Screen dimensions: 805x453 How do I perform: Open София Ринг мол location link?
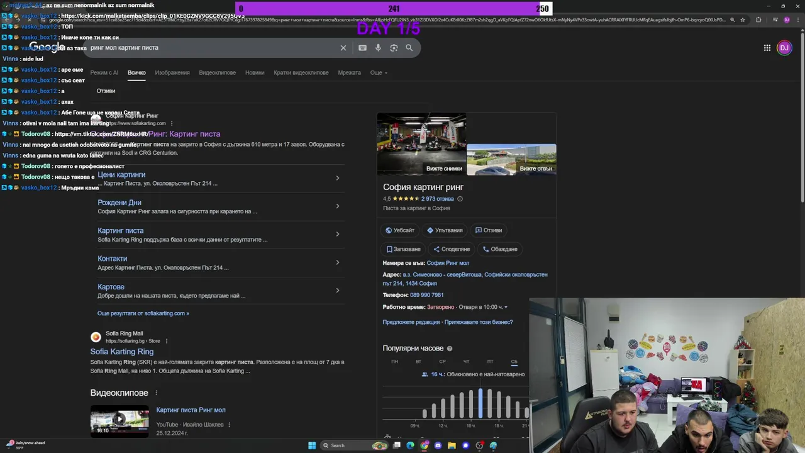448,263
